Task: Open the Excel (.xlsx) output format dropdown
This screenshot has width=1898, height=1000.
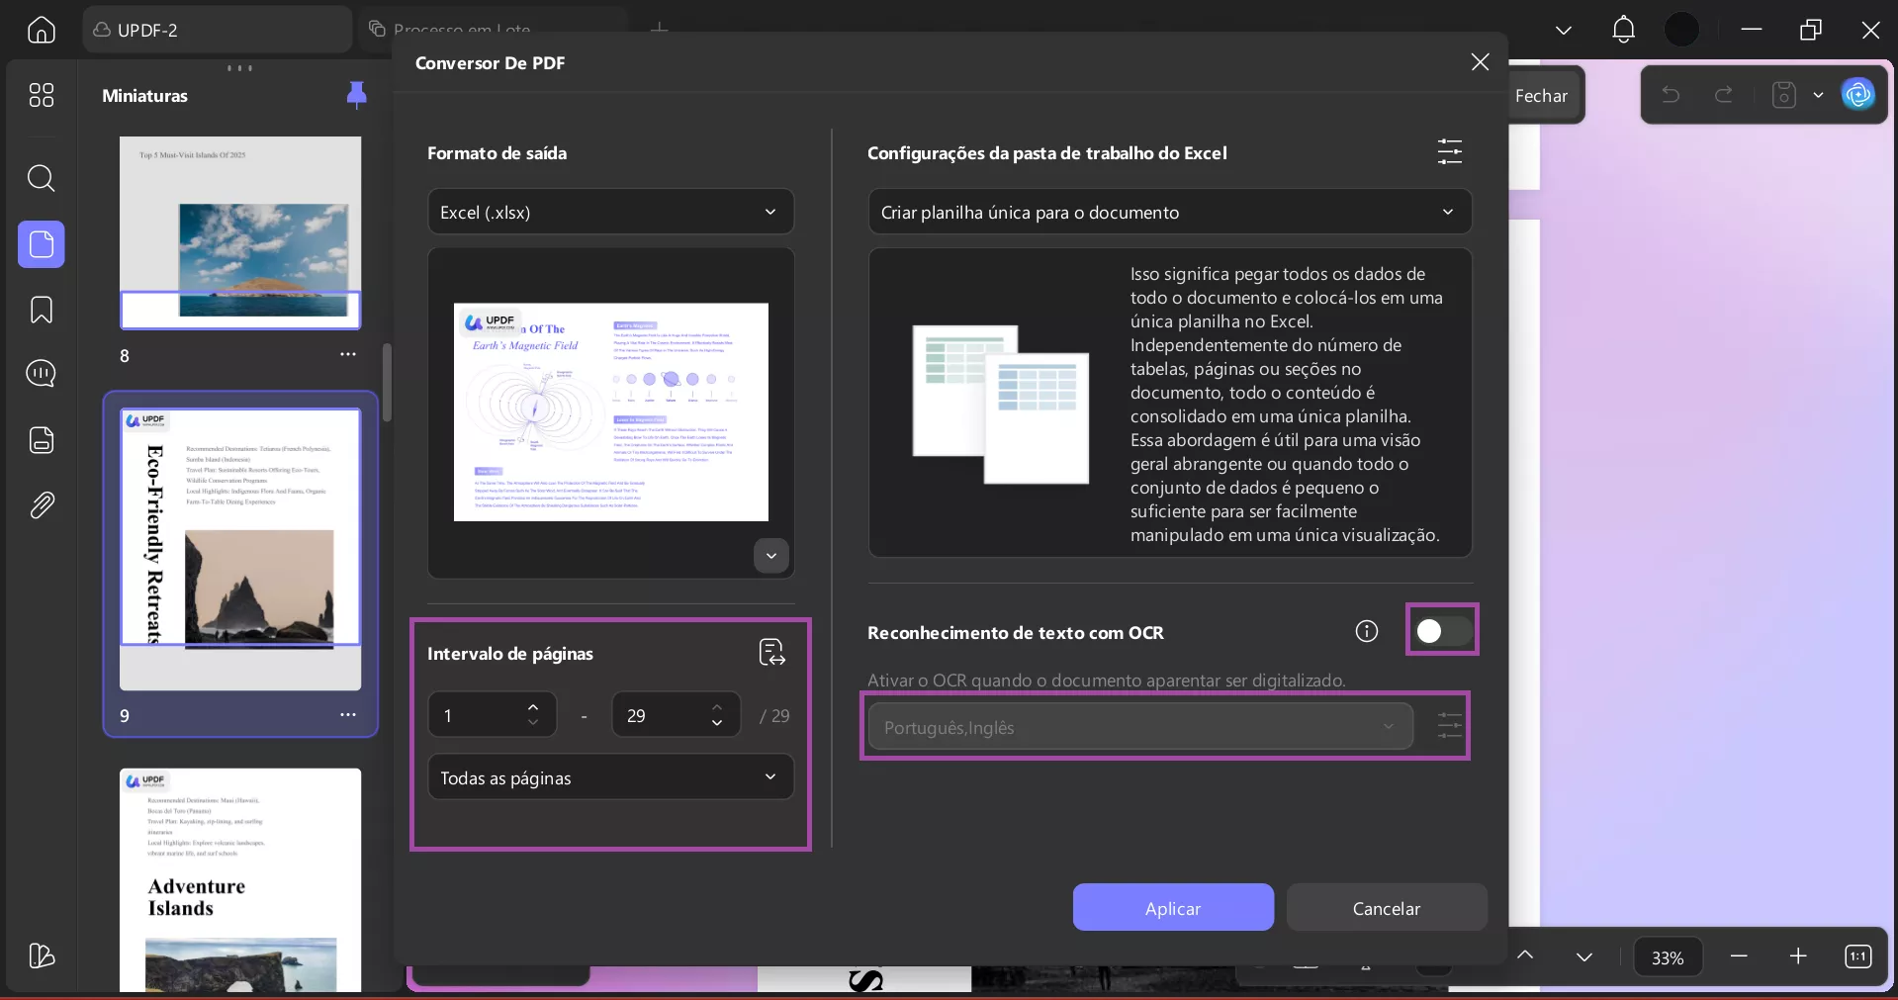Action: click(x=610, y=211)
